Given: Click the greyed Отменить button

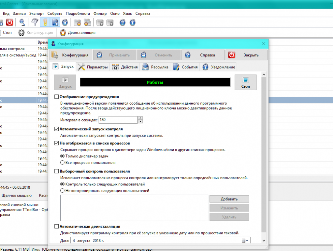Looking at the screenshot, I should (x=159, y=55).
